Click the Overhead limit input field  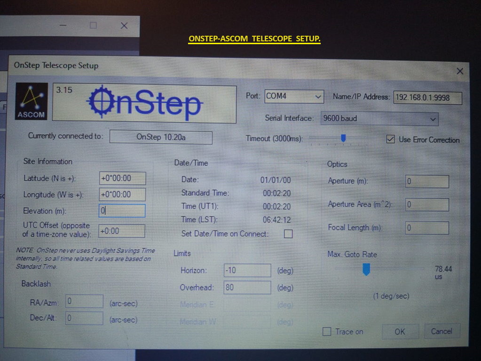247,288
